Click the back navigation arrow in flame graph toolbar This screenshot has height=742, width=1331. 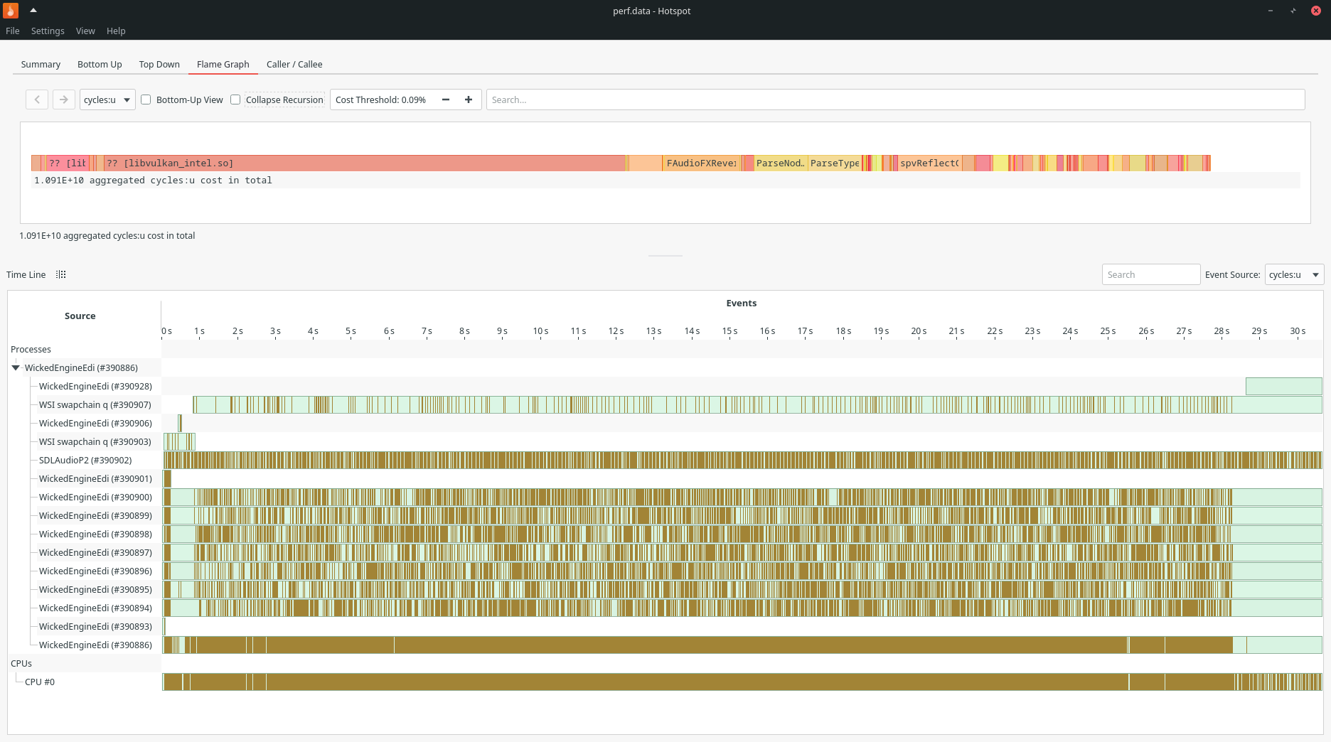tap(36, 100)
